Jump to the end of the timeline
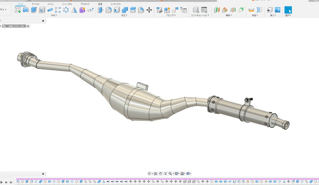The width and height of the screenshot is (319, 185). coord(11,182)
